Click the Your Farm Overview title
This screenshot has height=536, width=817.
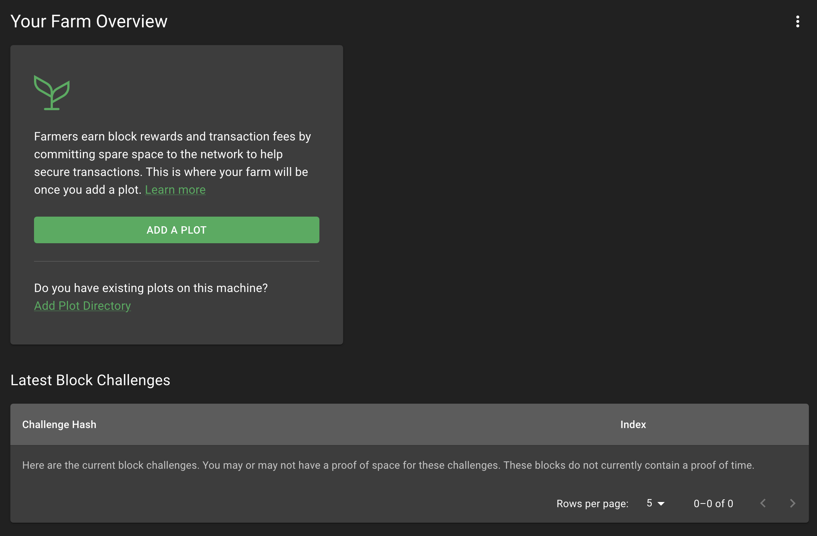(89, 21)
